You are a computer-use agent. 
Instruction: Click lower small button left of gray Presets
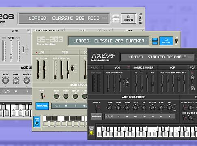coord(116,21)
